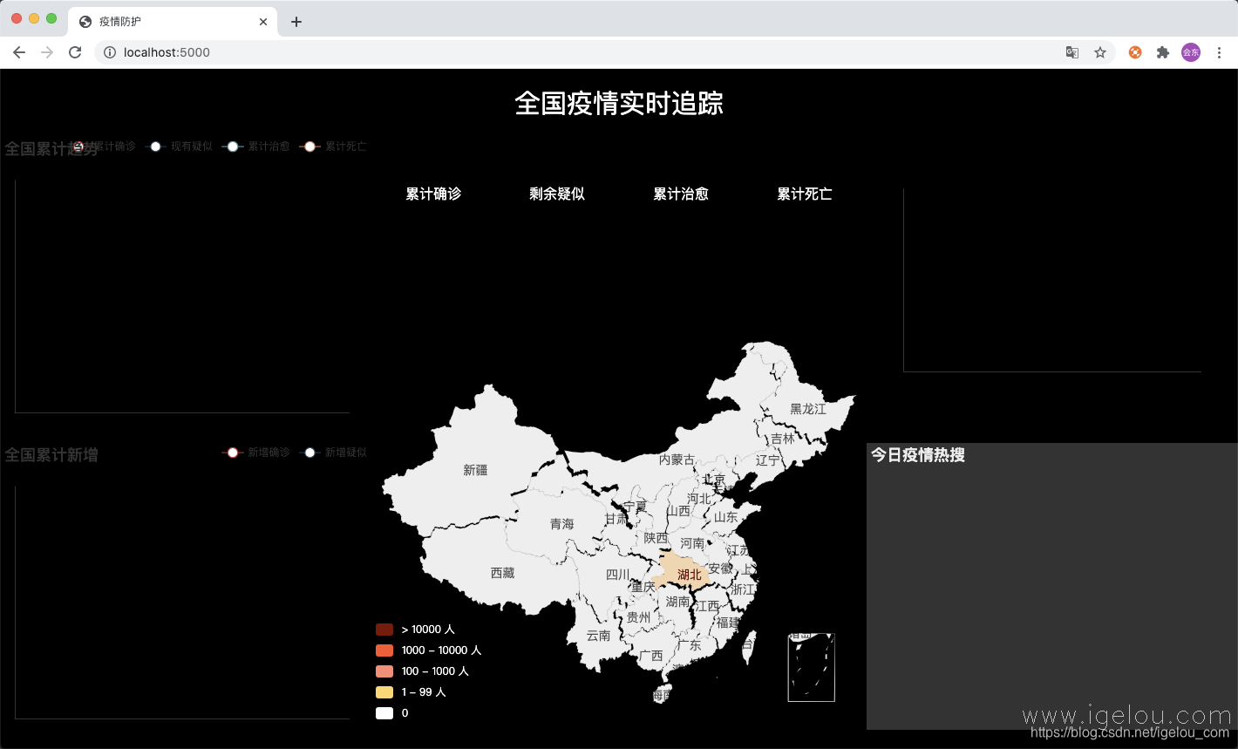This screenshot has height=749, width=1238.
Task: Open the orange extension icon
Action: [x=1135, y=52]
